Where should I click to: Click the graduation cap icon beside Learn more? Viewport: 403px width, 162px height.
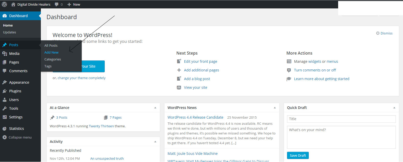[x=289, y=79]
